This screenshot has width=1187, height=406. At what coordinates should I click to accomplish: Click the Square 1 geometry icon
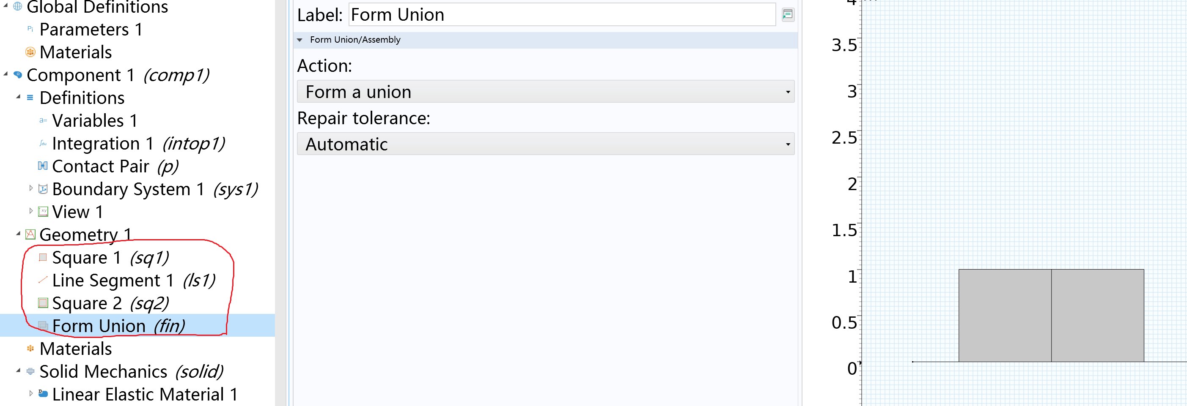pos(43,257)
